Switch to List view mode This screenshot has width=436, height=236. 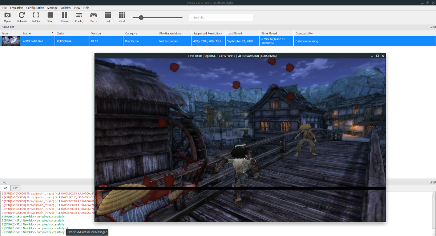coord(108,16)
